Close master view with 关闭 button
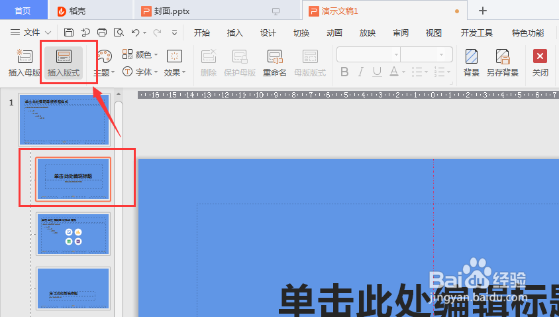559x317 pixels. click(x=540, y=63)
